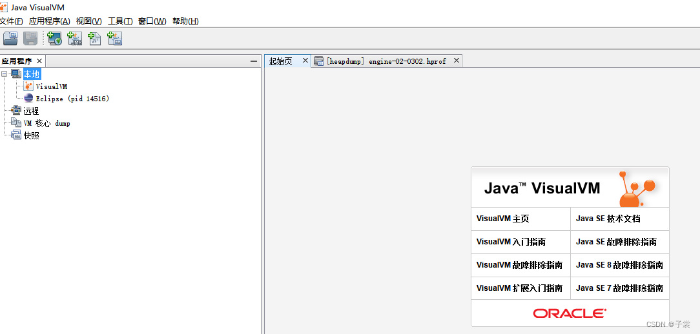Screen dimensions: 700x334
Task: Click the Add Remote Host toolbar icon
Action: pyautogui.click(x=54, y=39)
